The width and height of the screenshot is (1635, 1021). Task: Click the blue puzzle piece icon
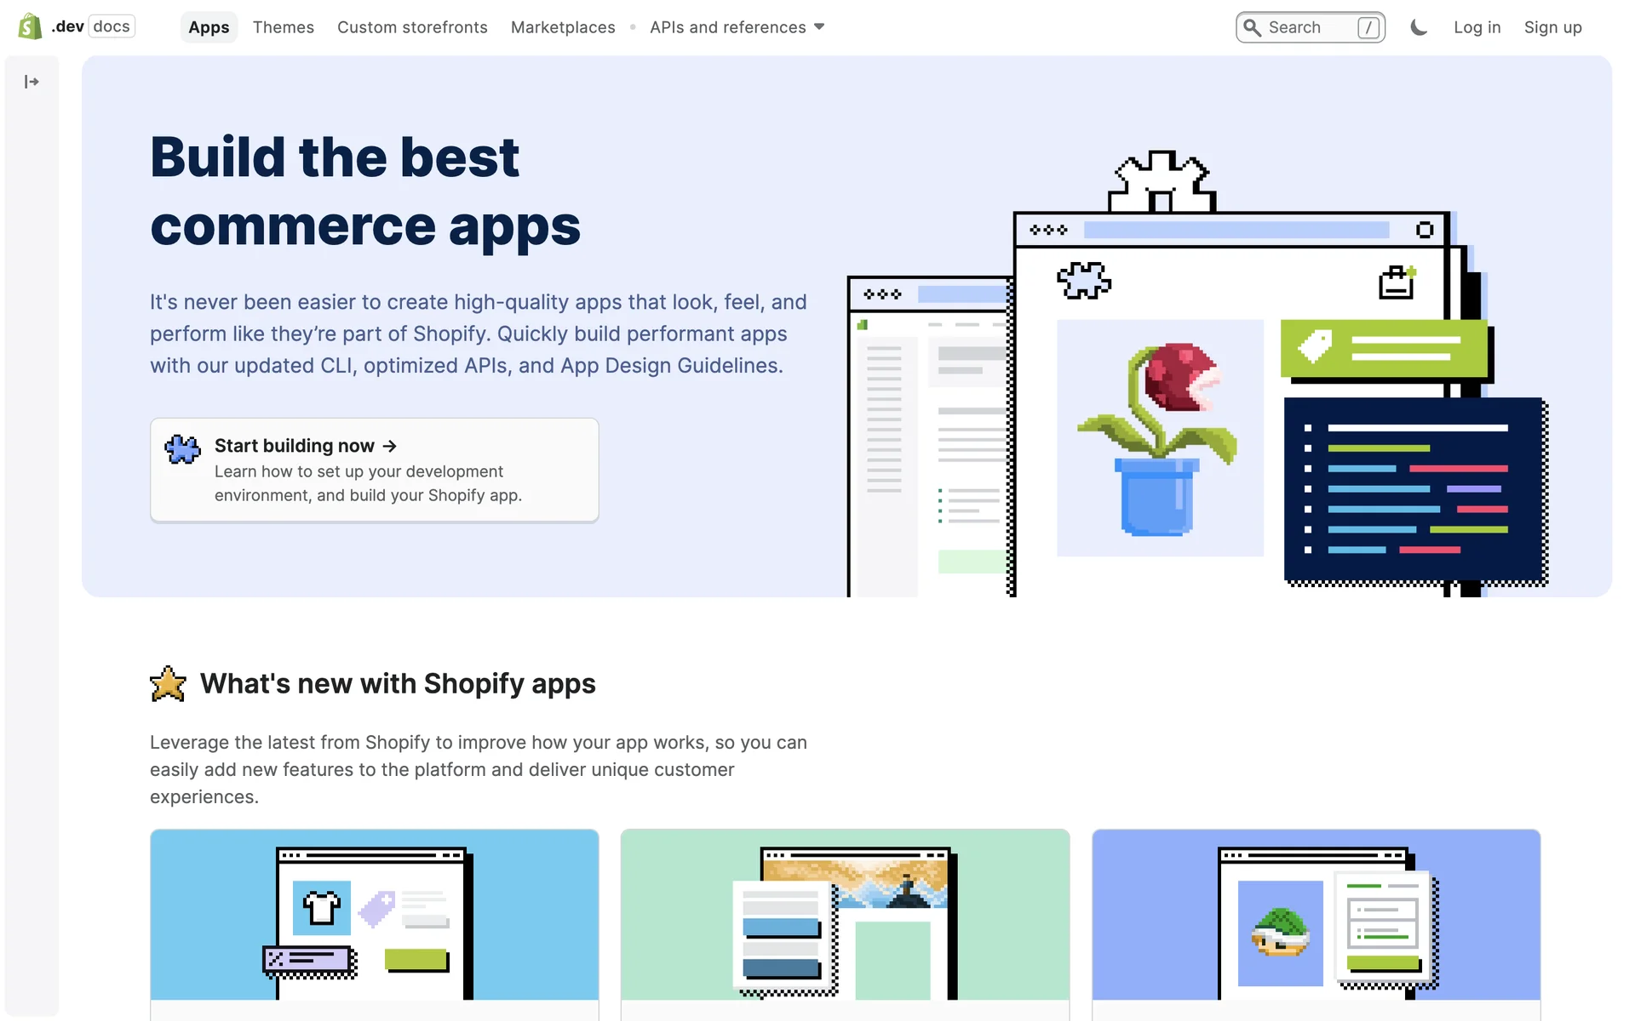tap(182, 448)
